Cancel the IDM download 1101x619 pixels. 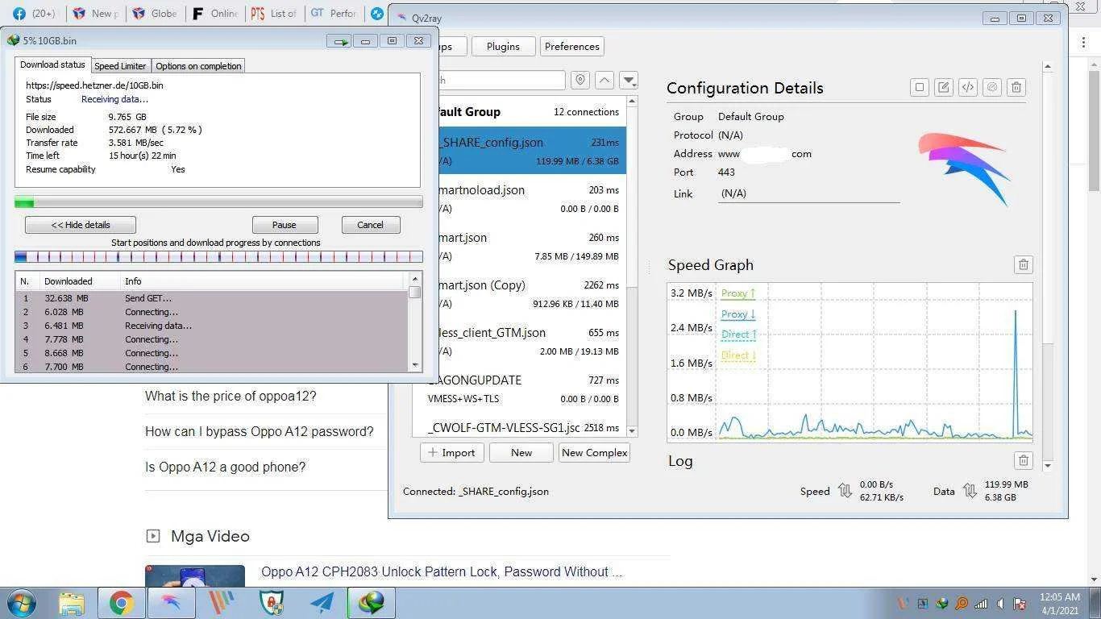click(370, 225)
